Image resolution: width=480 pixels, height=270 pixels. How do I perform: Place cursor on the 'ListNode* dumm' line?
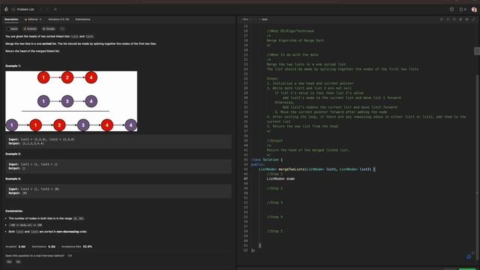pos(280,178)
